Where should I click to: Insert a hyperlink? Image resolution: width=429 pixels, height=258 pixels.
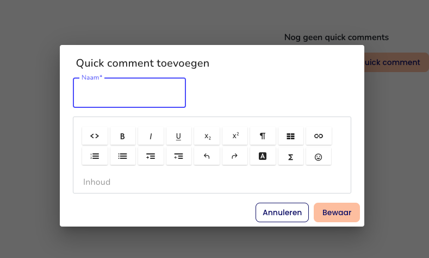319,136
